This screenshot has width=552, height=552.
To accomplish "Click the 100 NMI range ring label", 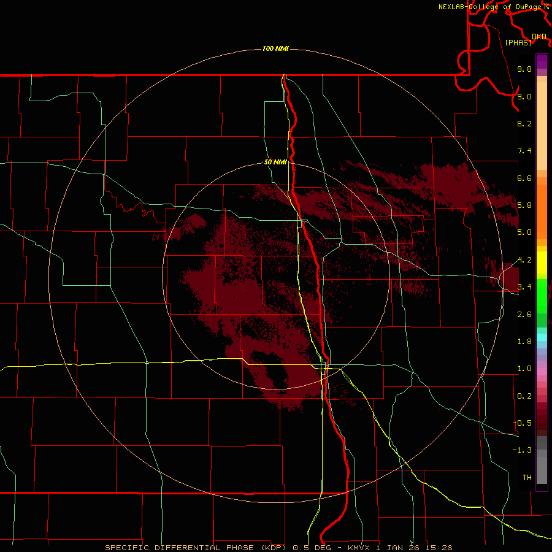I will 275,48.
